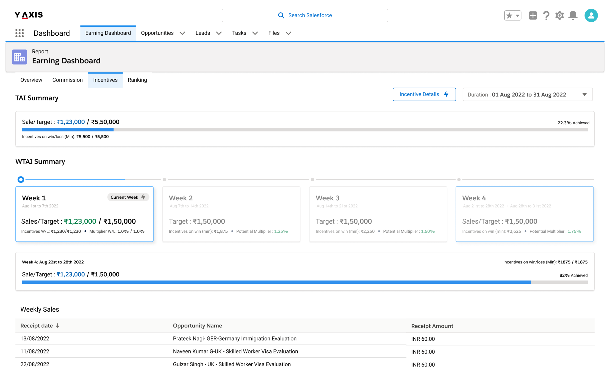The image size is (610, 374).
Task: Open the user profile avatar
Action: (591, 15)
